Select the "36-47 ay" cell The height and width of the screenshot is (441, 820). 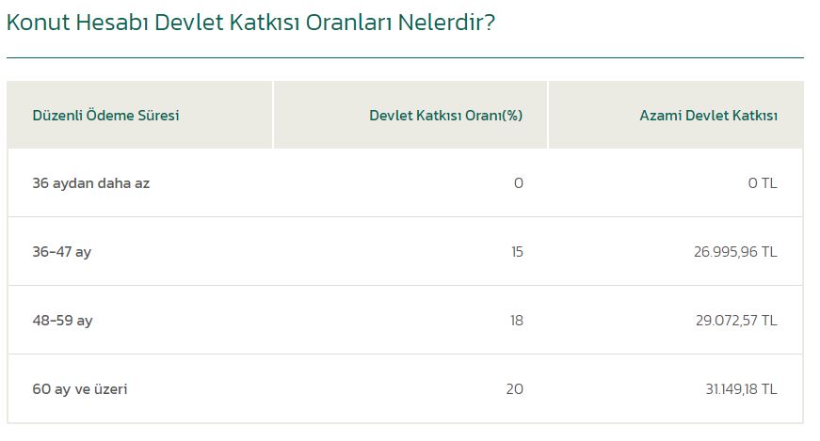point(62,252)
